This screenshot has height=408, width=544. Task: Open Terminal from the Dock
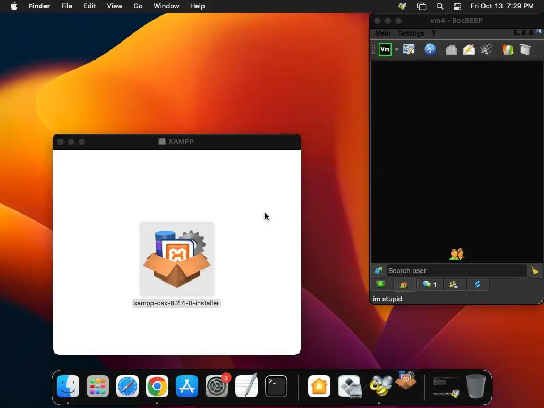pos(276,386)
